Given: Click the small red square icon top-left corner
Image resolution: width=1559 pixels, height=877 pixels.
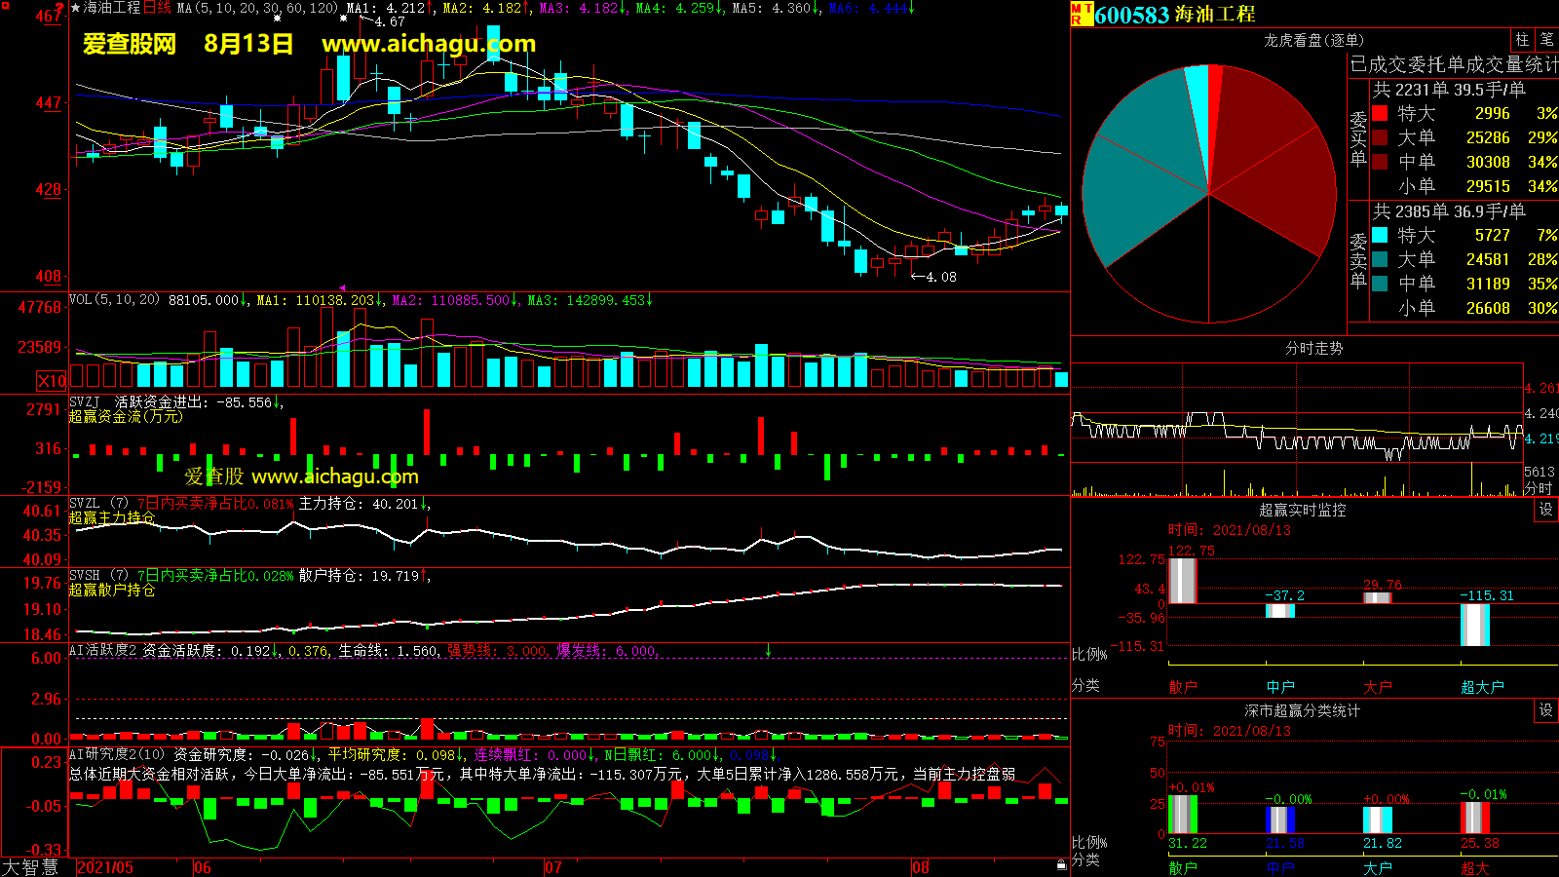Looking at the screenshot, I should point(60,7).
